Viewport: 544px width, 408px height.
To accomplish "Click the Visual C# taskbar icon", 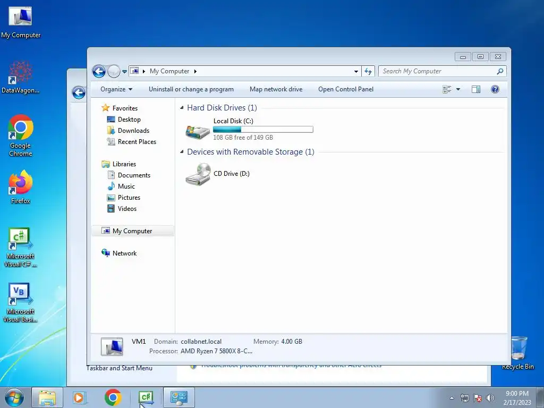I will point(146,397).
